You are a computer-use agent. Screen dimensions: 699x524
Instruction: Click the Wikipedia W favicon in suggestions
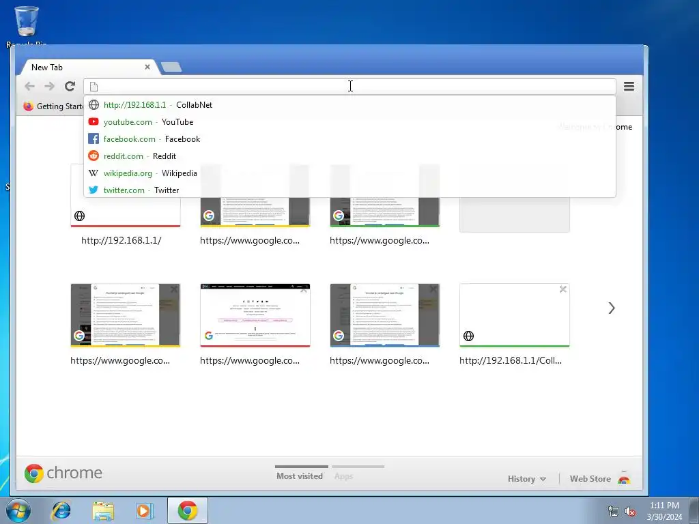94,173
